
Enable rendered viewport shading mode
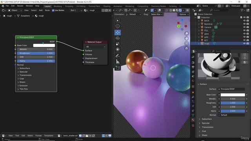point(180,10)
